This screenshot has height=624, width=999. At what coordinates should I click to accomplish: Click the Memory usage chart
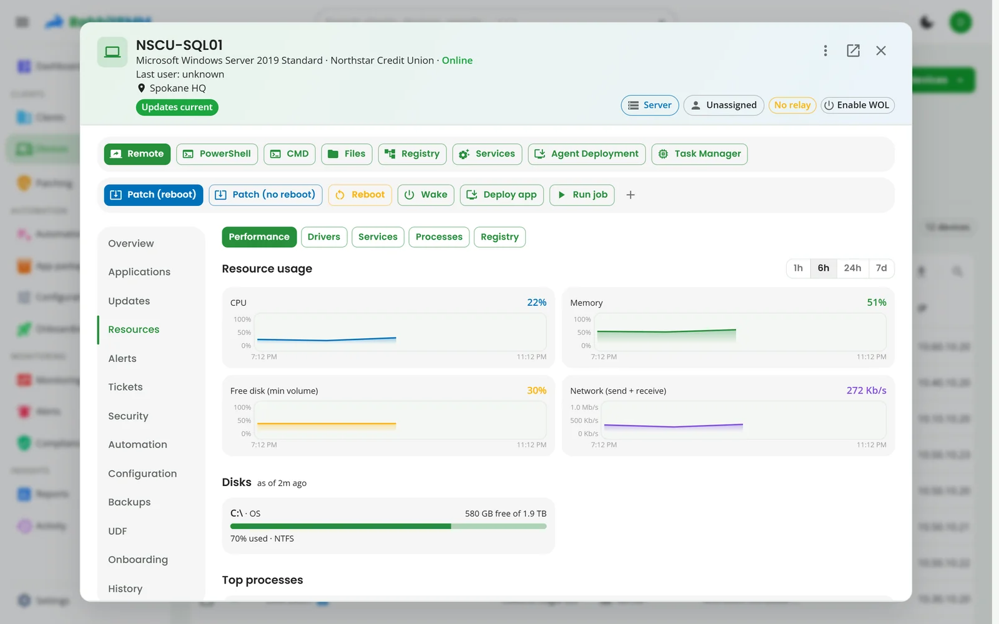741,332
